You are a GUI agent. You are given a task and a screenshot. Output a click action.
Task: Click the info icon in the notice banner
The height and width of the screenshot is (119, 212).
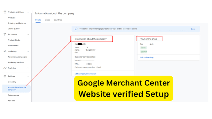[76, 29]
